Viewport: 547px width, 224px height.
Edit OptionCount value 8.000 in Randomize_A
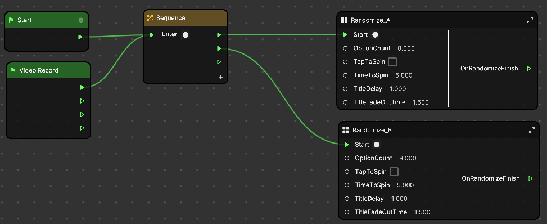(x=406, y=48)
